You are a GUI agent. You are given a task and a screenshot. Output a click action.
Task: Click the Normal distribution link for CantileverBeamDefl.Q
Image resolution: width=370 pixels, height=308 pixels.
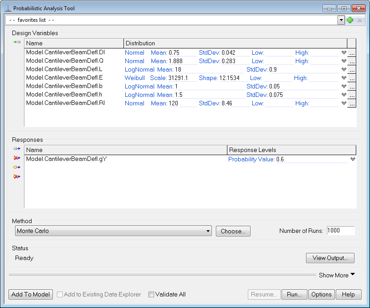[x=134, y=61]
